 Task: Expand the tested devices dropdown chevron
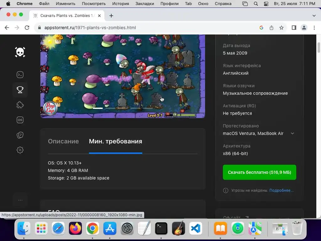(x=292, y=133)
